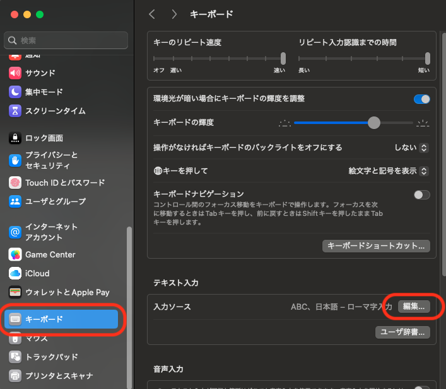Click the リピート入力認識までの時間 slider
The height and width of the screenshot is (389, 446).
click(364, 59)
